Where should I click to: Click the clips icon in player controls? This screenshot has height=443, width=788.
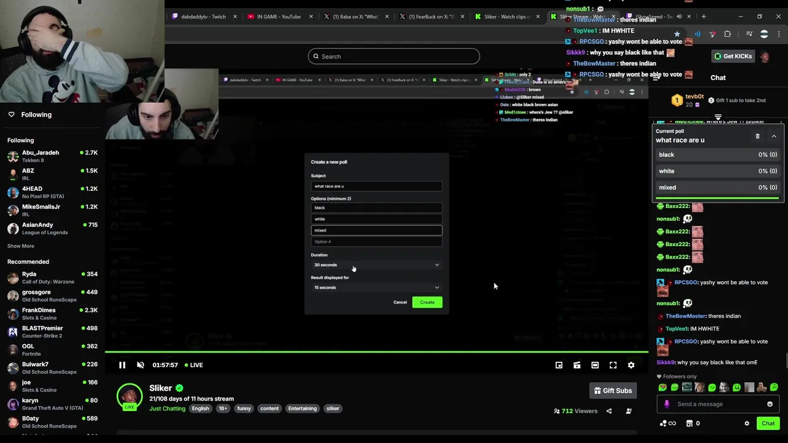point(577,365)
